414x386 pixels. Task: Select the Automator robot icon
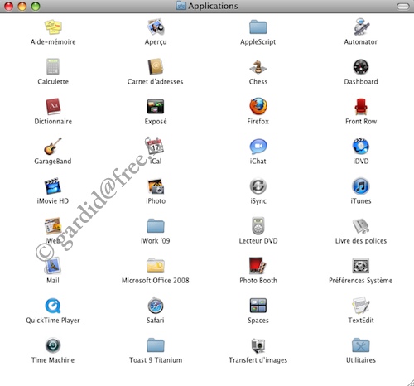pos(361,27)
